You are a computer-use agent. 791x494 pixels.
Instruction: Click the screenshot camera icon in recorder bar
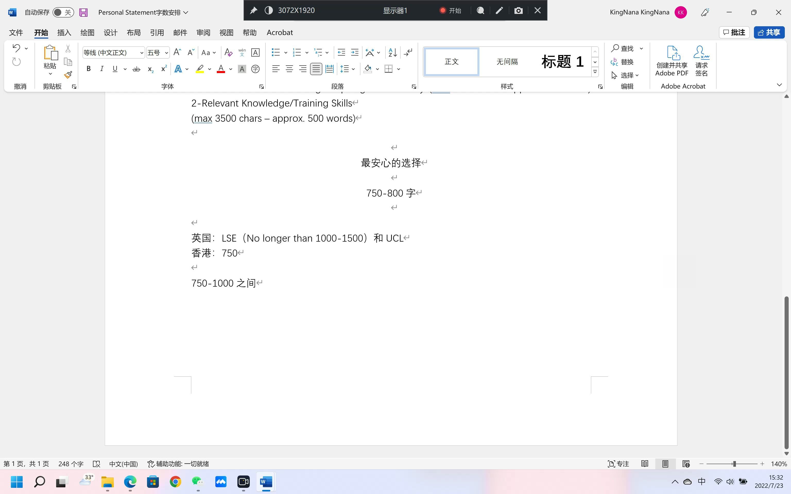point(518,11)
